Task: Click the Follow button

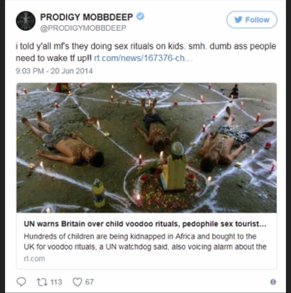Action: (x=252, y=20)
